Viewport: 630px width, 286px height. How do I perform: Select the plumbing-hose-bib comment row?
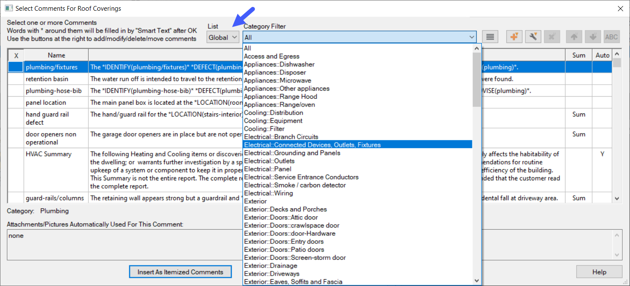click(x=47, y=91)
